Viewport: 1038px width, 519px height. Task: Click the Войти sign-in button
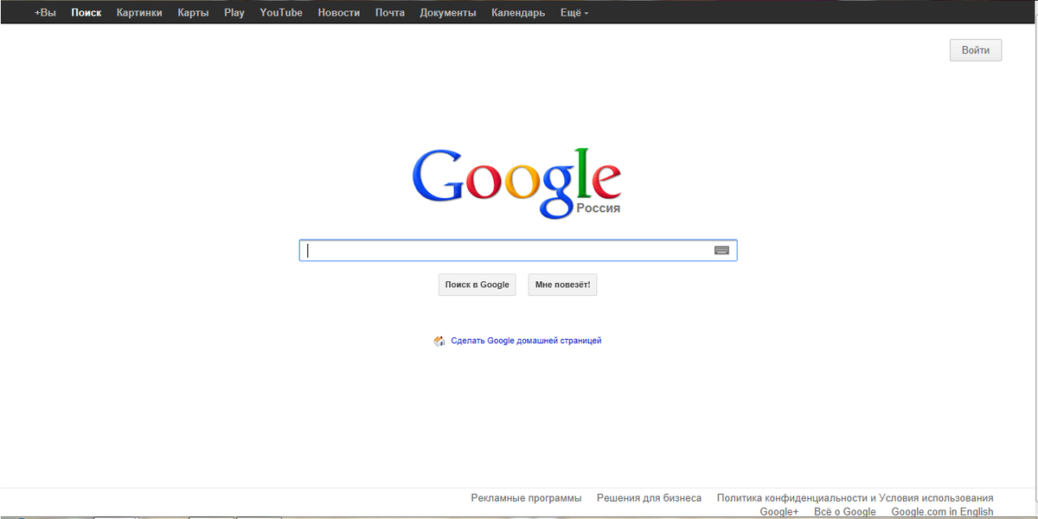976,50
